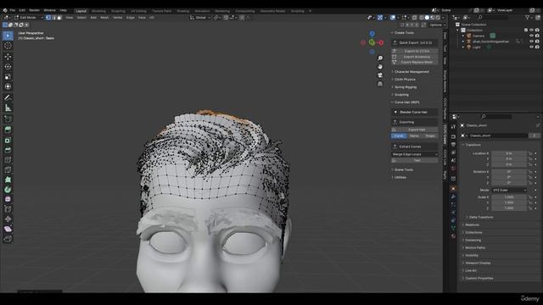Click the Export Hair button
Viewport: 543px width, 305px height.
[415, 130]
